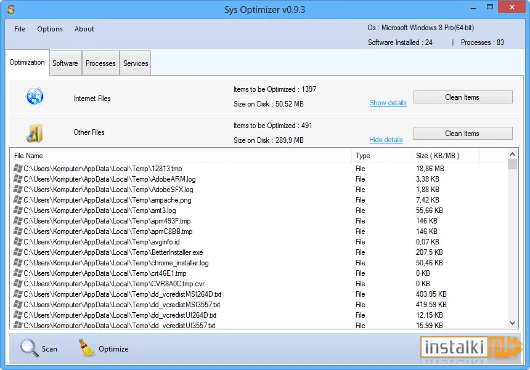This screenshot has width=530, height=370.
Task: Switch to the Software tab
Action: click(x=65, y=63)
